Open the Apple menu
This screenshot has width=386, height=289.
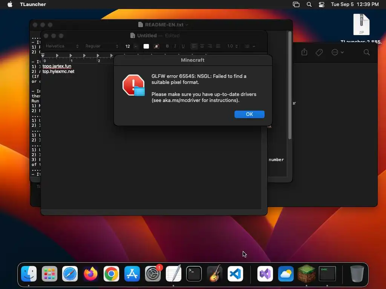tap(10, 4)
